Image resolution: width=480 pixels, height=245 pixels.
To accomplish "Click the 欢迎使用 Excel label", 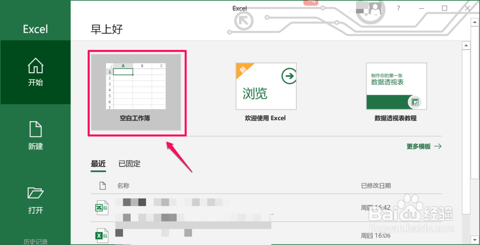I will [265, 118].
